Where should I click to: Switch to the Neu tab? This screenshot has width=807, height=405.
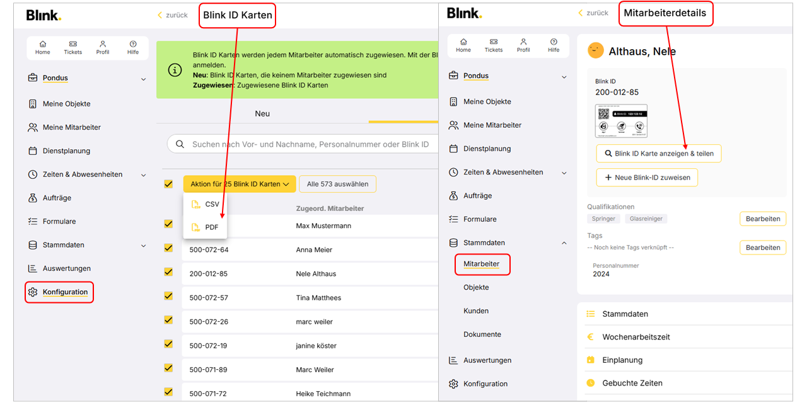262,113
